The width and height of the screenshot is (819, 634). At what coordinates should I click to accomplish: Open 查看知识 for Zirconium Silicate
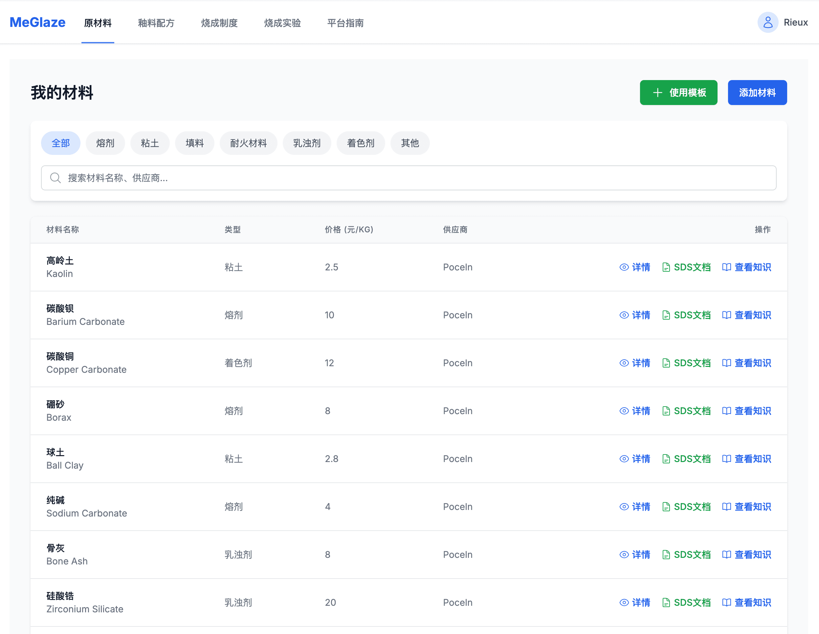pos(747,603)
